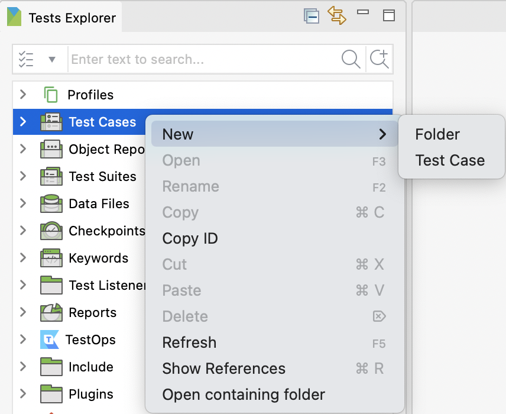Click the Test Suites icon
Viewport: 506px width, 414px height.
pos(50,176)
